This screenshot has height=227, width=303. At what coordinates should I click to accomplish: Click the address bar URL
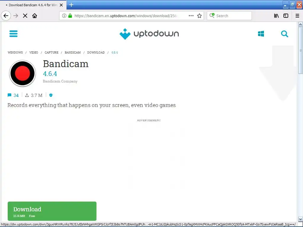(x=125, y=16)
